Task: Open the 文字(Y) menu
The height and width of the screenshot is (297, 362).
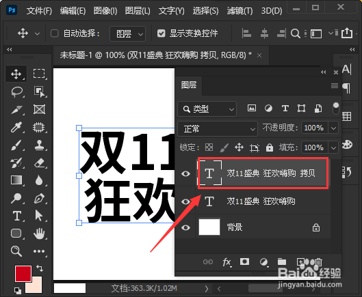Action: coord(171,11)
